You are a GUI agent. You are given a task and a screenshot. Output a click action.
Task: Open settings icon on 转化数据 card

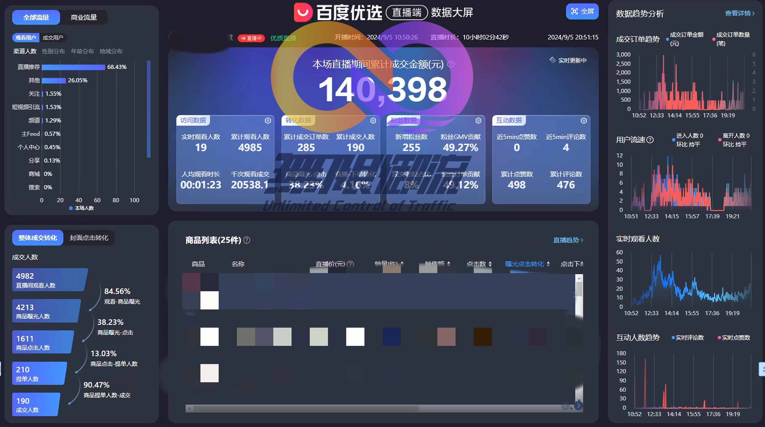[373, 121]
